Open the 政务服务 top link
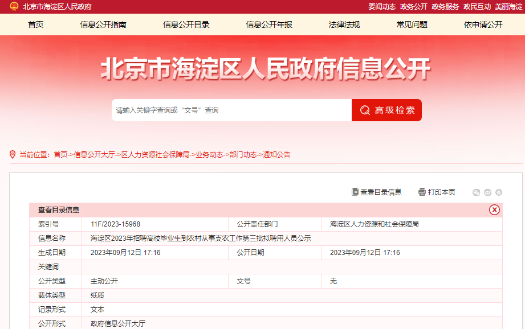 445,7
